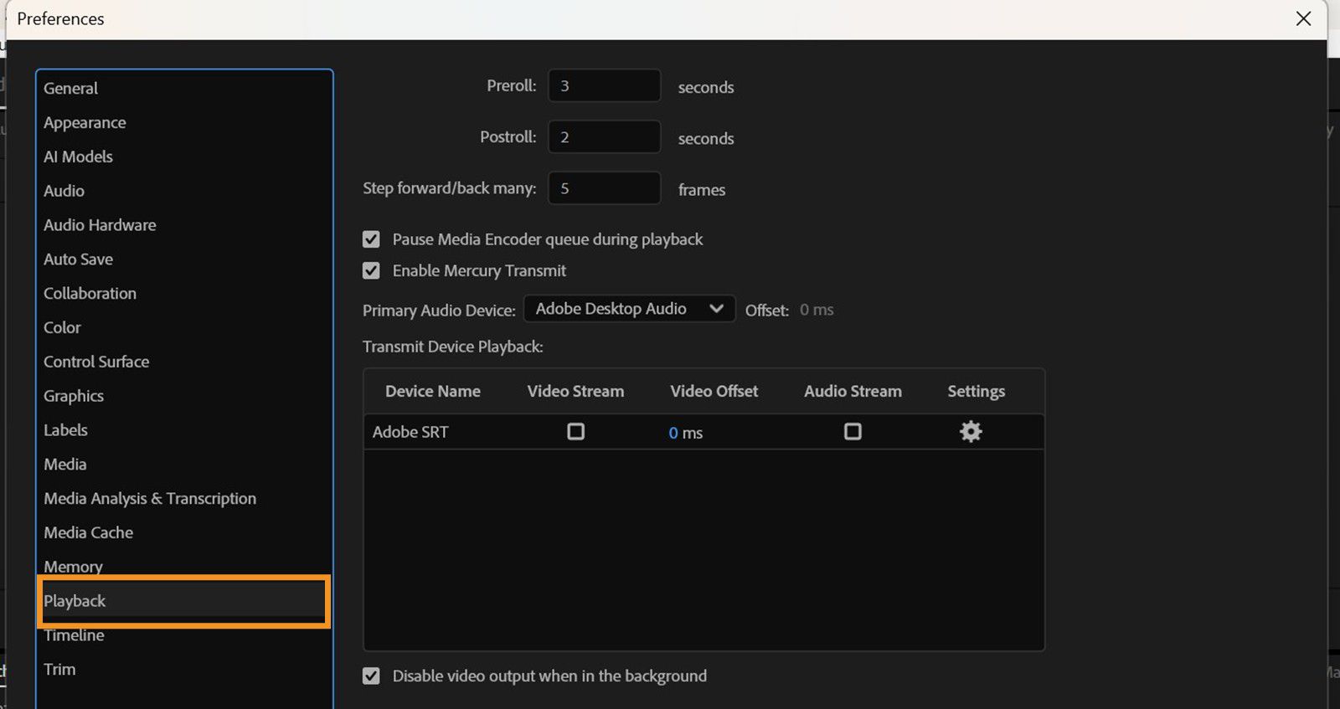Go to Audio Hardware preferences

click(100, 225)
